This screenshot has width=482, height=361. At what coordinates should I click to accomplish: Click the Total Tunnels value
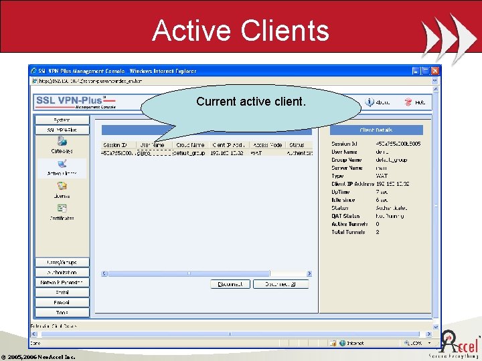pyautogui.click(x=378, y=232)
